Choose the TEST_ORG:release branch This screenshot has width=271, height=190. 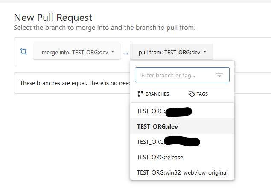point(160,157)
